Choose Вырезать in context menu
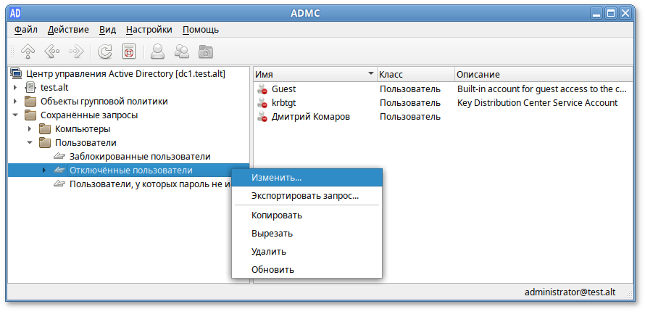The height and width of the screenshot is (312, 645). 307,234
